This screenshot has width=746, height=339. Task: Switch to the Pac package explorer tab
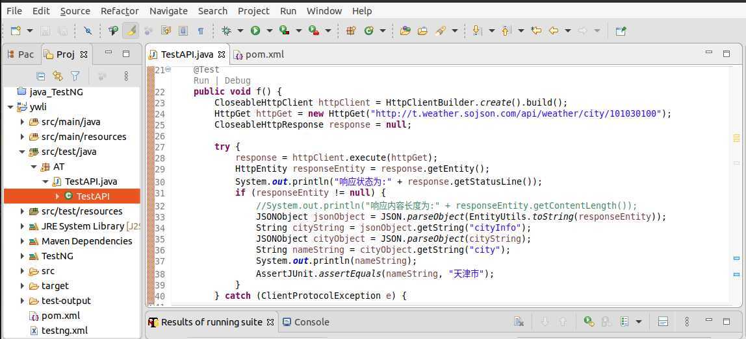click(21, 54)
